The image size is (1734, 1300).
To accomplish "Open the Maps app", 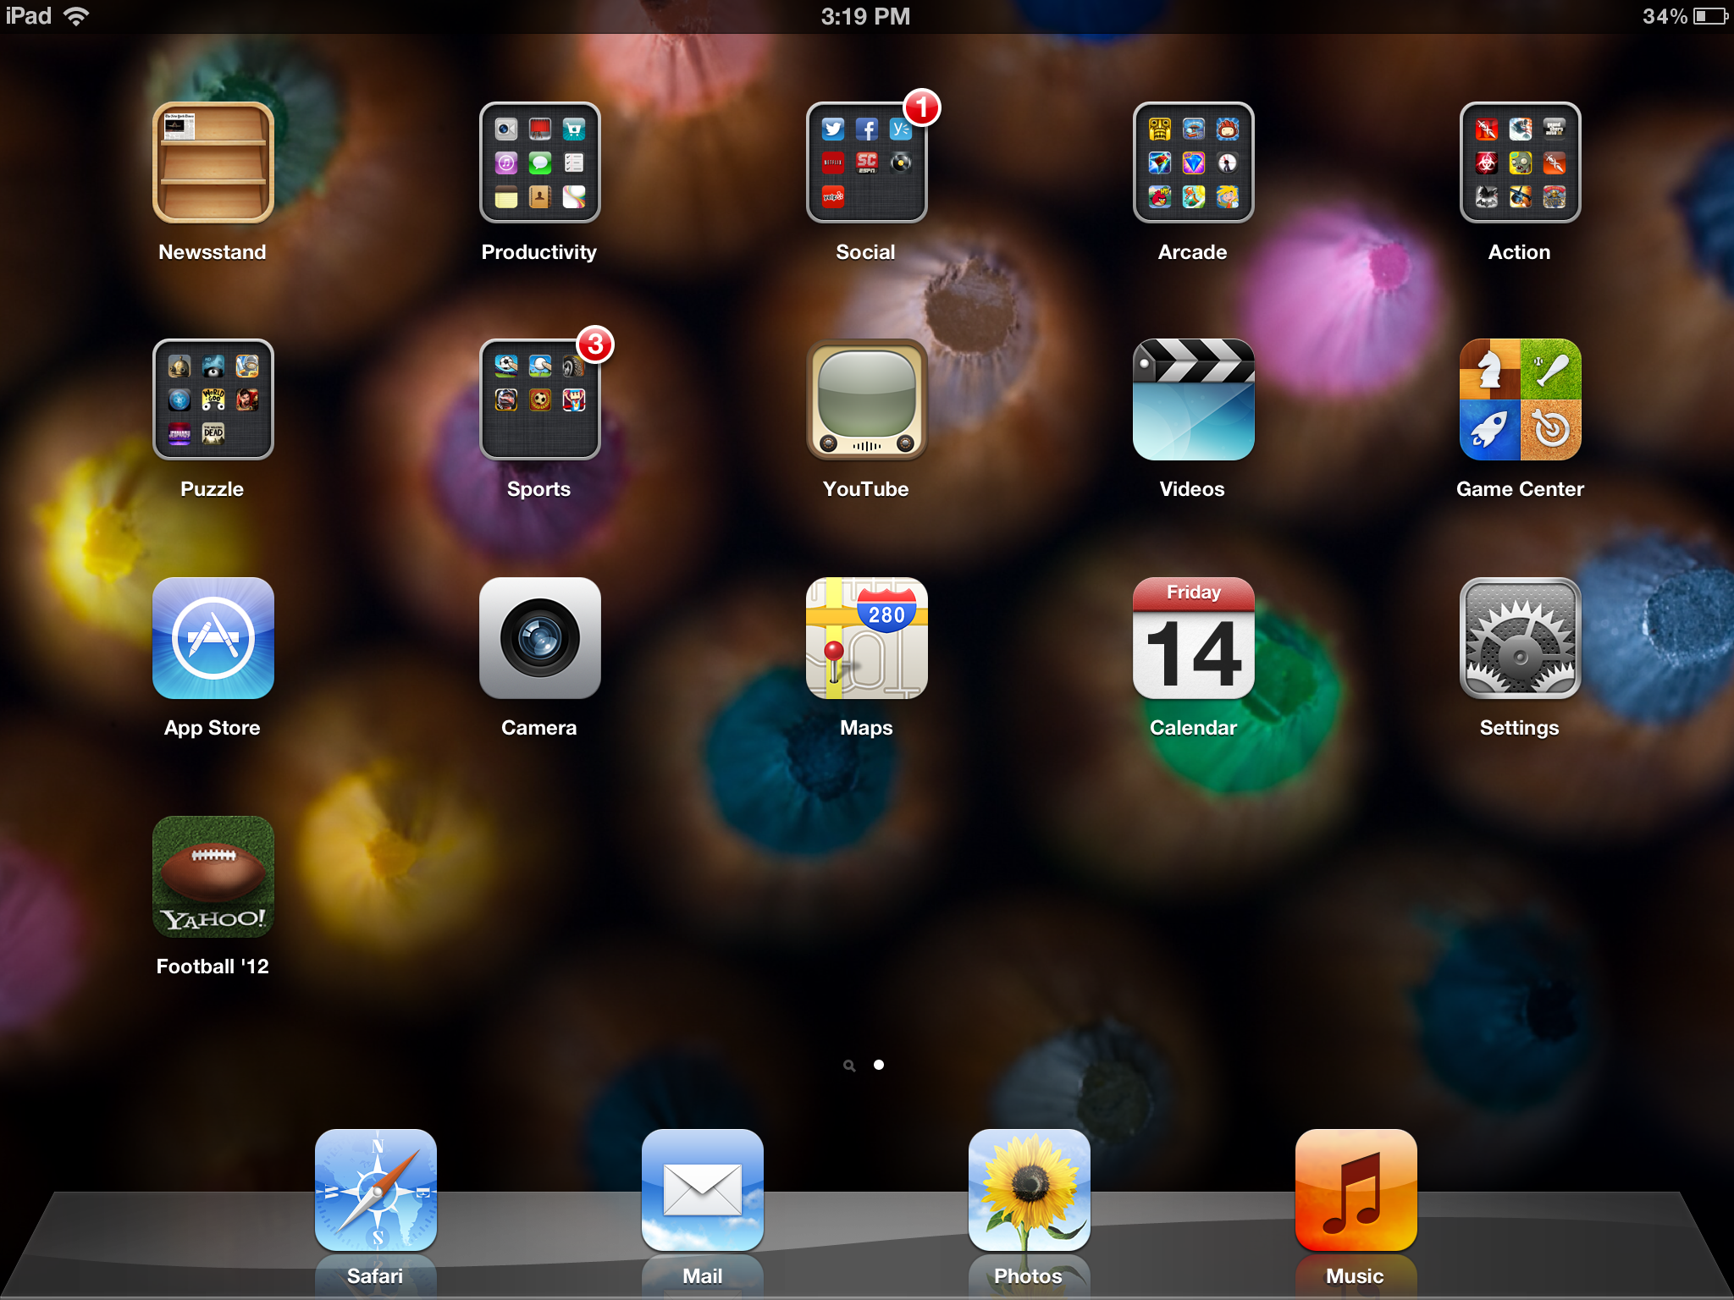I will pyautogui.click(x=867, y=638).
